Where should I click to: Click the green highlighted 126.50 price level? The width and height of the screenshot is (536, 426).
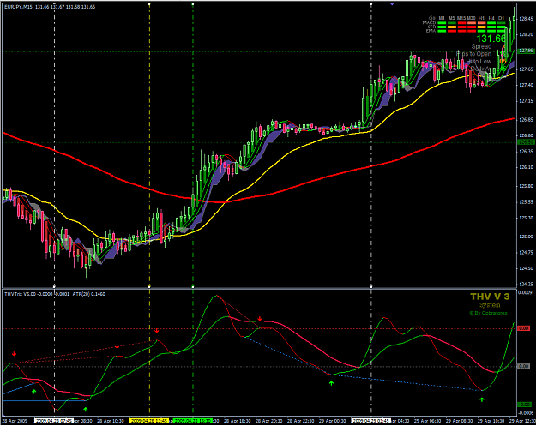coord(527,142)
